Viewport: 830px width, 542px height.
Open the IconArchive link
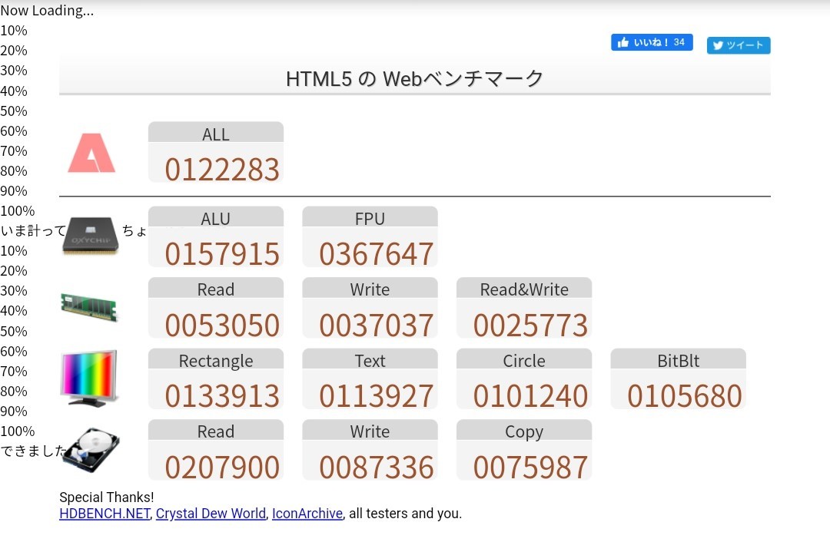(x=307, y=514)
